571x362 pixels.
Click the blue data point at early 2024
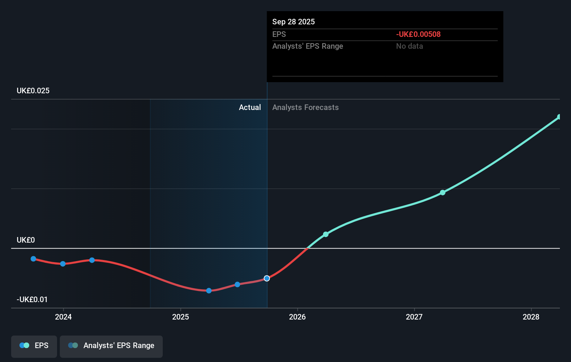(63, 263)
